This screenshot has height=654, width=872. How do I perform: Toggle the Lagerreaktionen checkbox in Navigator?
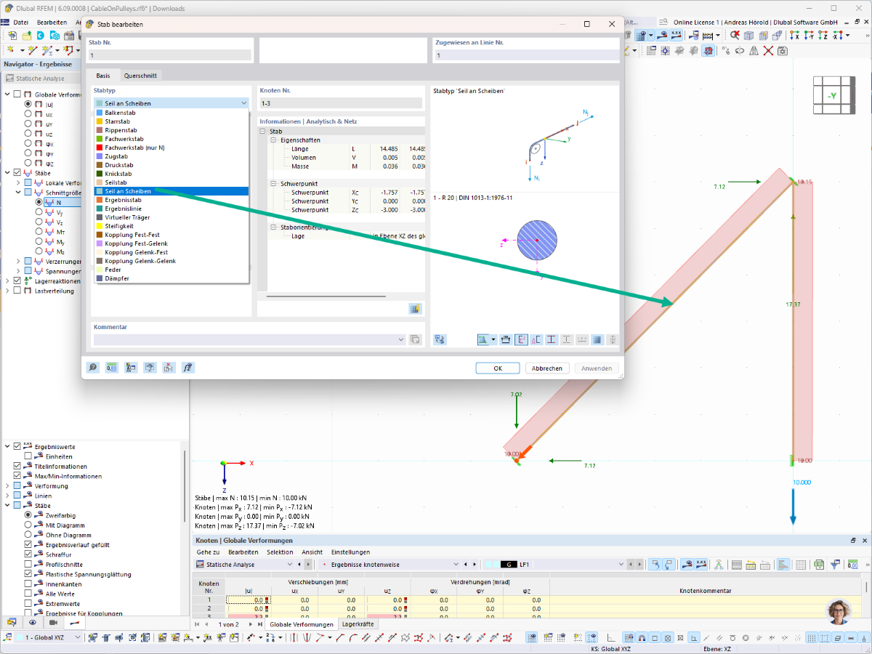[x=17, y=280]
